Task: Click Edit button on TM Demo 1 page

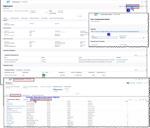Action: click(x=128, y=83)
